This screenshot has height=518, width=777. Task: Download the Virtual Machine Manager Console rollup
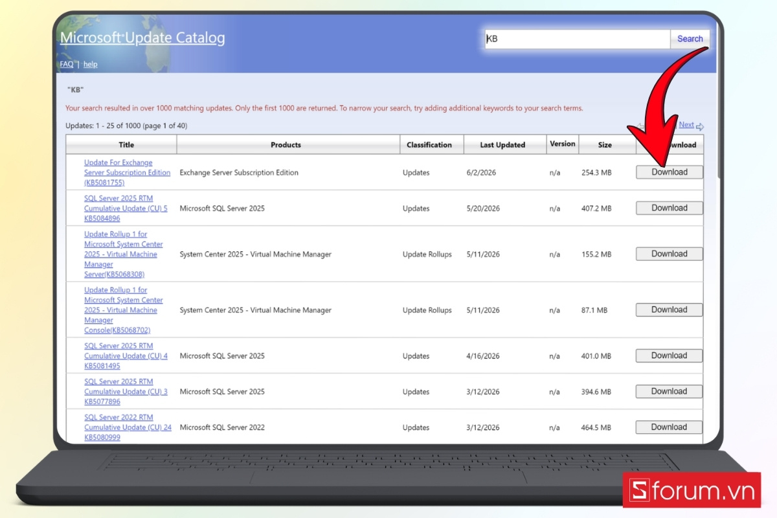(x=669, y=310)
